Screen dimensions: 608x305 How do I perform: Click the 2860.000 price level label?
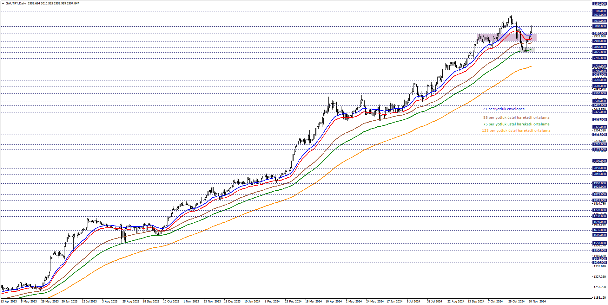pyautogui.click(x=599, y=47)
